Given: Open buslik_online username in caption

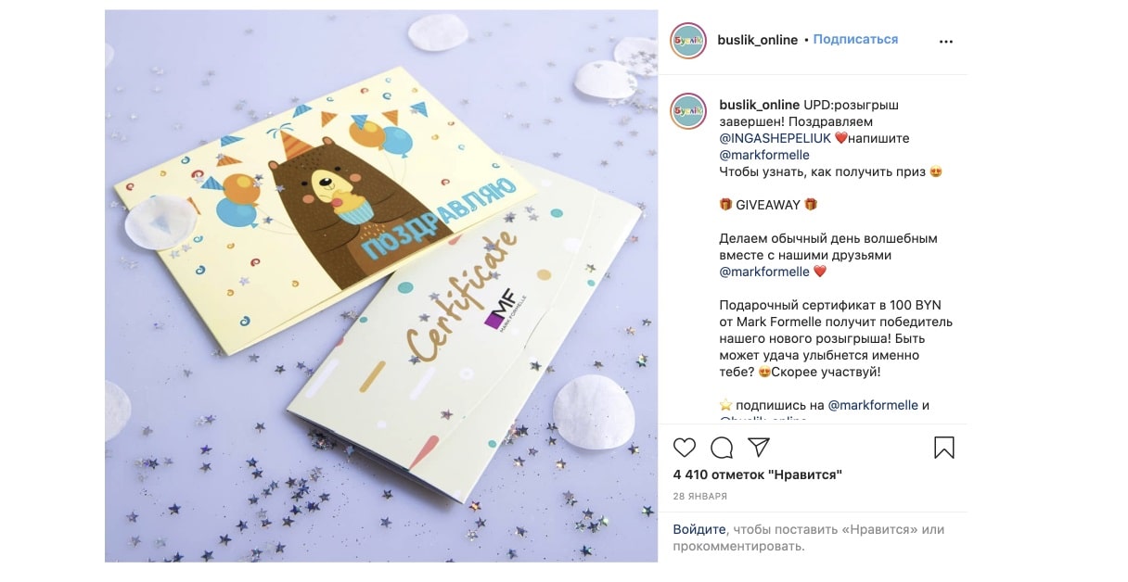Looking at the screenshot, I should click(760, 105).
